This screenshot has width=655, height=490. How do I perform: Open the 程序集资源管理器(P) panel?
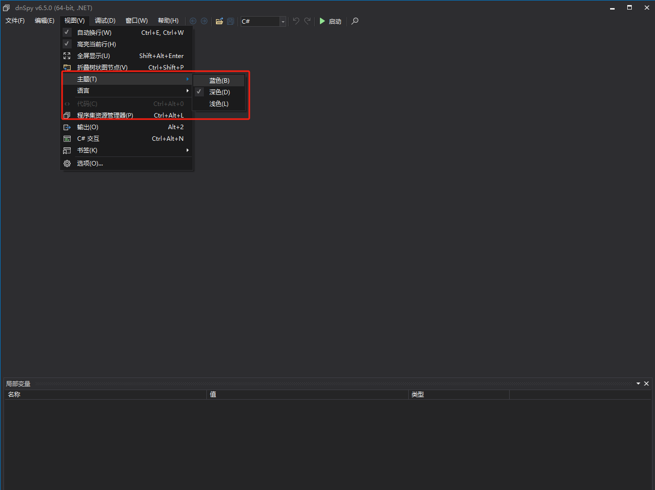pos(127,116)
